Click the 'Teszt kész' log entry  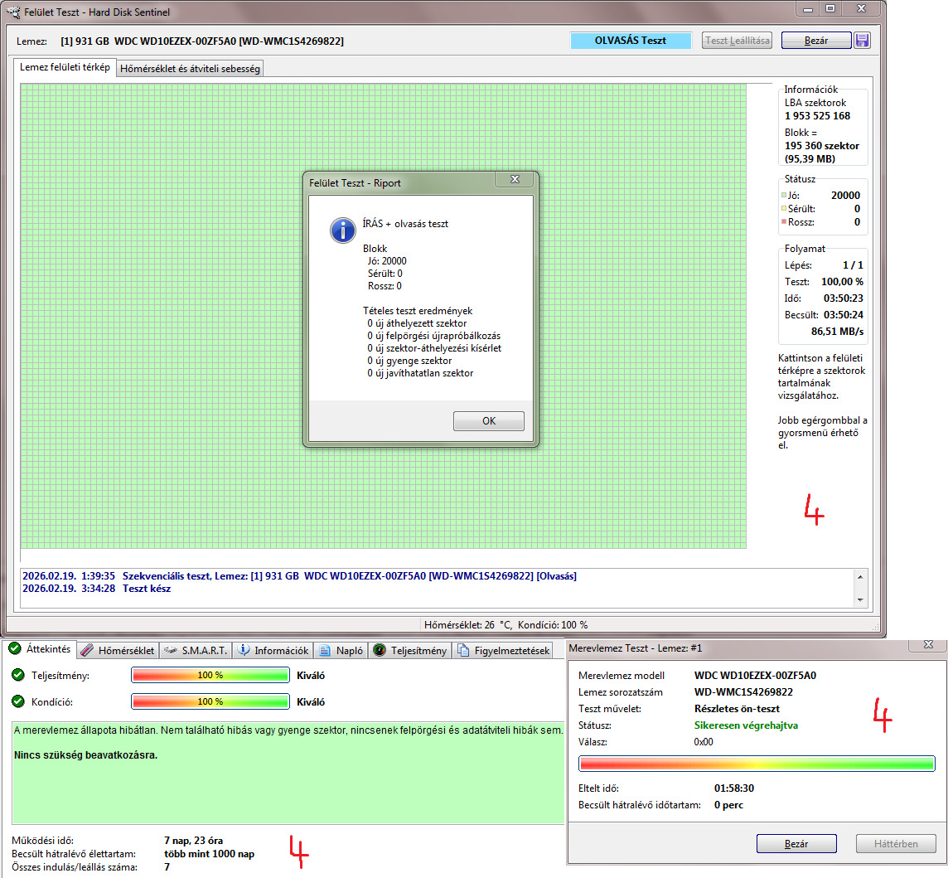(x=147, y=588)
